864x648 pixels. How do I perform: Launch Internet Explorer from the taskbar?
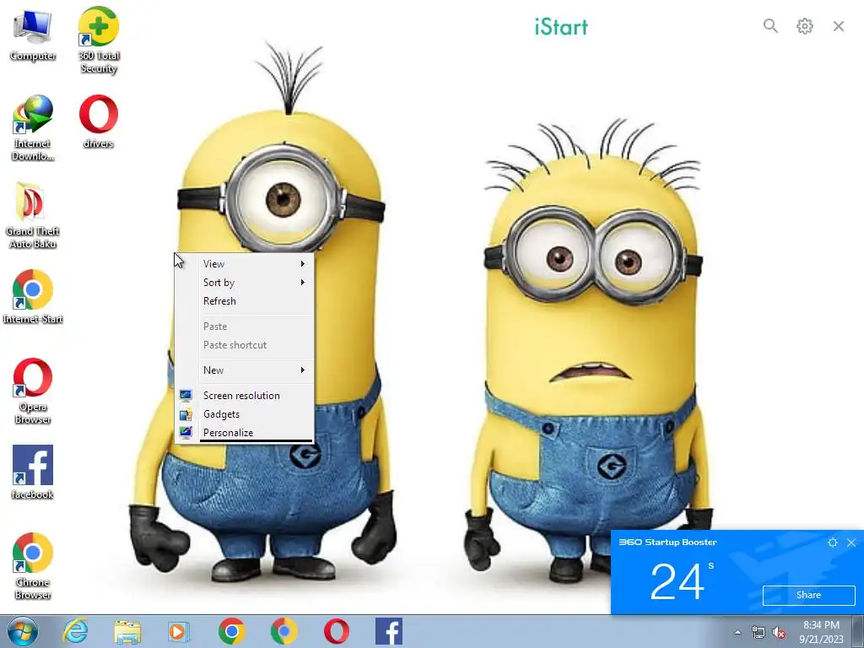coord(74,631)
